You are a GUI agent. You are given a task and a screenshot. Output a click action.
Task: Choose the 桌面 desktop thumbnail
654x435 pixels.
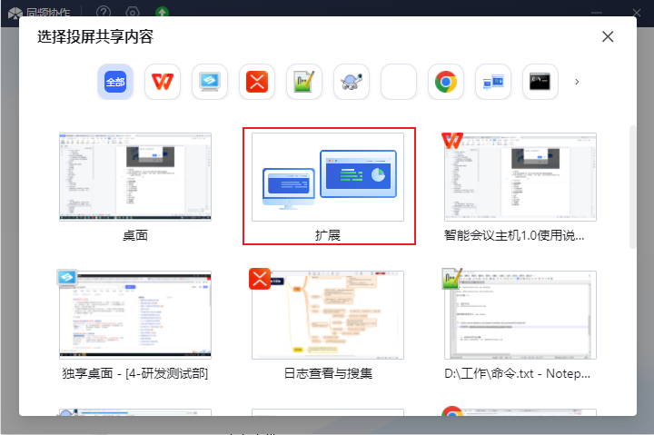click(x=135, y=177)
